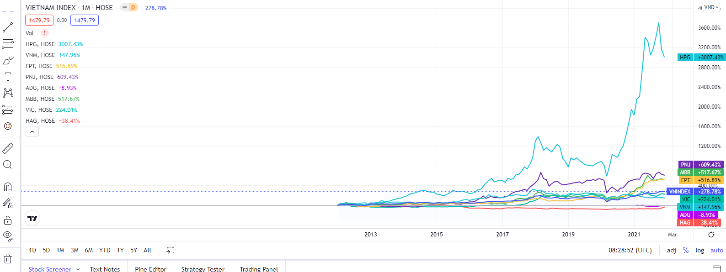726x272 pixels.
Task: Open the Stock Screener tab
Action: 50,269
